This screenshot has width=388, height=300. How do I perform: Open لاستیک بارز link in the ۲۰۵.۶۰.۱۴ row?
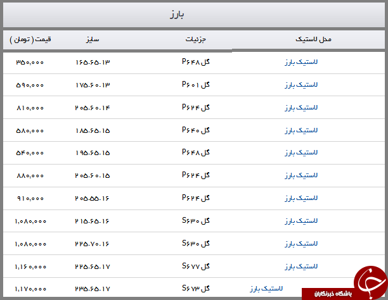click(301, 108)
